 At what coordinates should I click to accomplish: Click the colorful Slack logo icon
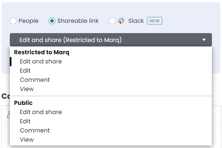121,21
